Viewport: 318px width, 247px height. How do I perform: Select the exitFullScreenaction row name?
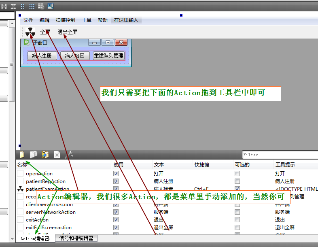[x=49, y=228]
